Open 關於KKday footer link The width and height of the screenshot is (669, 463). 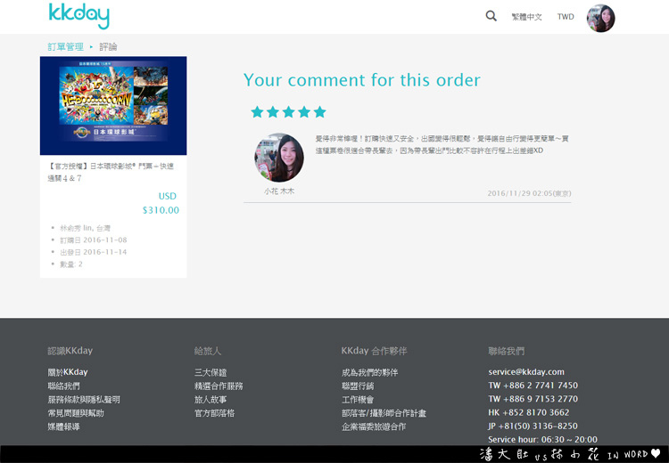(68, 372)
